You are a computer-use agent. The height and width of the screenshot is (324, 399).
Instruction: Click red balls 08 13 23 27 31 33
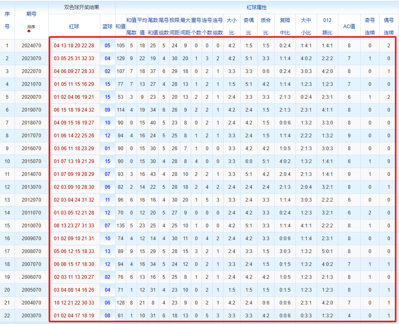tap(74, 226)
